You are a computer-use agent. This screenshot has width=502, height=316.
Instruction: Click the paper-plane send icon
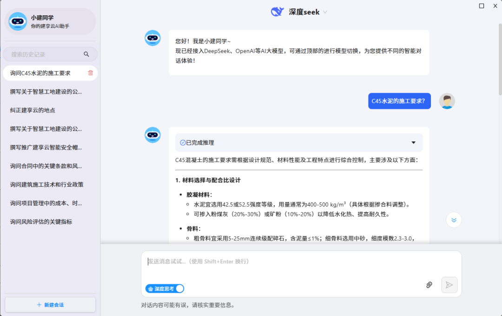pyautogui.click(x=449, y=285)
